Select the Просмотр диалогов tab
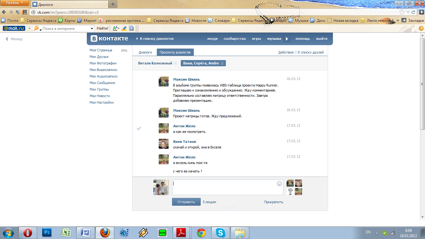Image resolution: width=425 pixels, height=239 pixels. coord(175,52)
